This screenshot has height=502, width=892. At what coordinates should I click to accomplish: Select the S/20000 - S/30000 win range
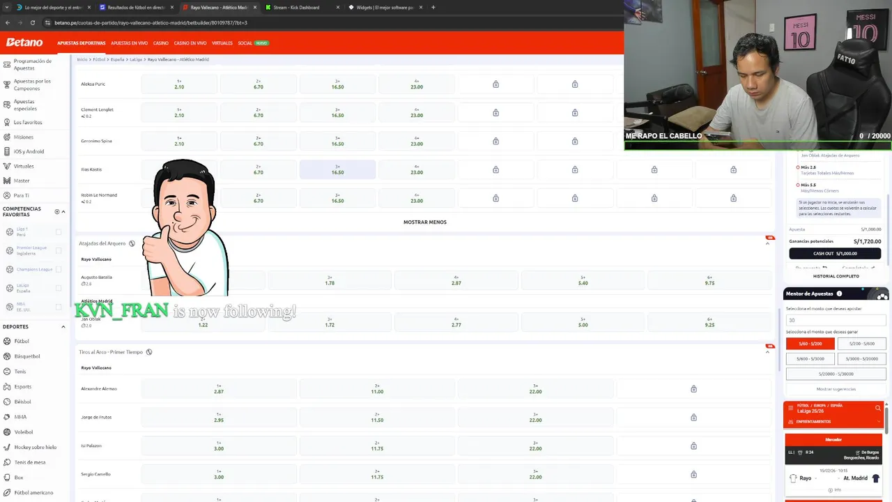click(x=836, y=374)
